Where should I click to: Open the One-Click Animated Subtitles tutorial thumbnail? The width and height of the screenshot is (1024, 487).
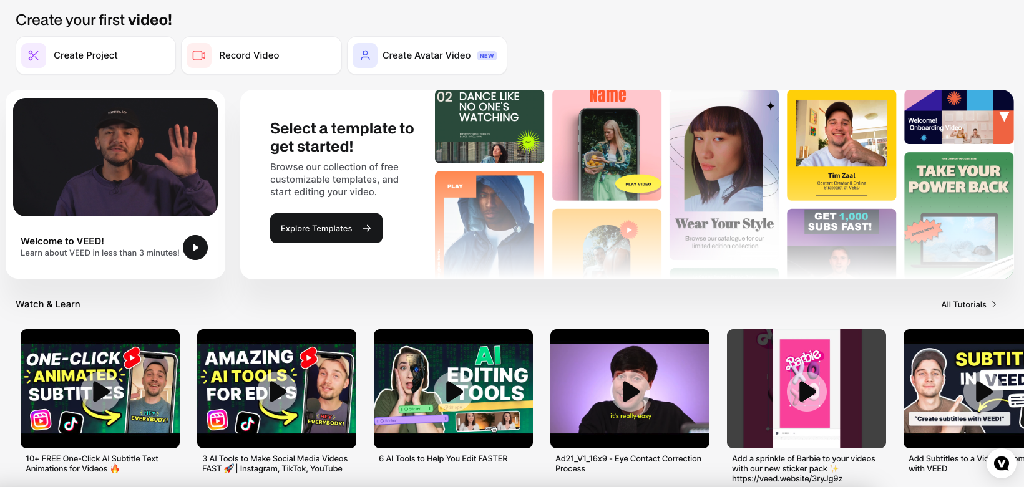coord(100,388)
